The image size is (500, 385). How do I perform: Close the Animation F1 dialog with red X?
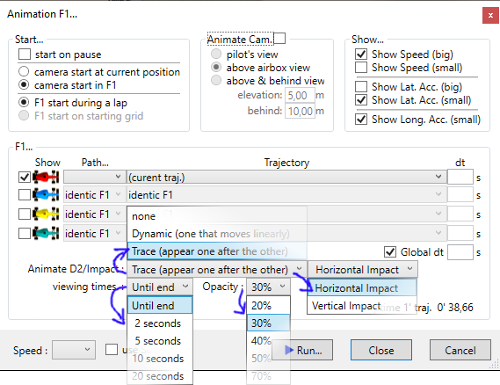click(x=490, y=15)
